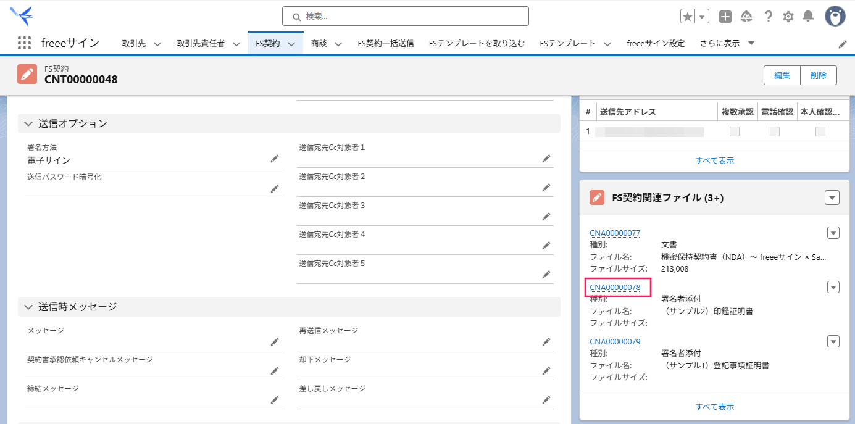855x424 pixels.
Task: Toggle the 本人確認 checkbox in row 1
Action: pyautogui.click(x=820, y=131)
